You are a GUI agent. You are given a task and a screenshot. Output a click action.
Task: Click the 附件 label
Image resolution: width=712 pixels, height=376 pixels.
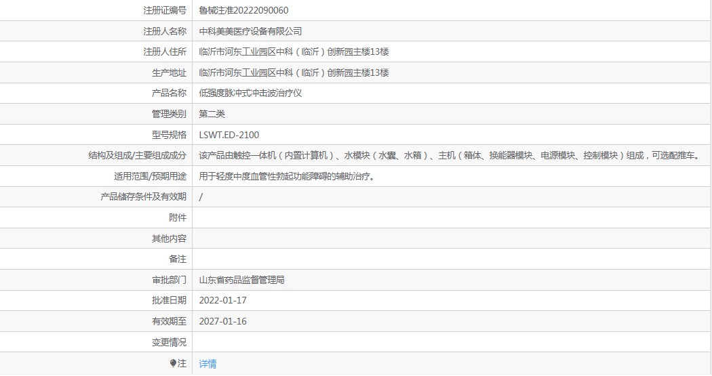point(178,217)
